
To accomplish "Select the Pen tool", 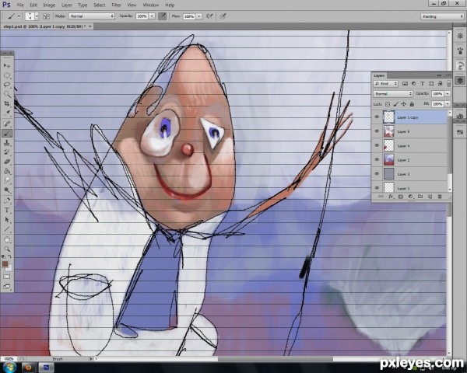I will coord(6,200).
